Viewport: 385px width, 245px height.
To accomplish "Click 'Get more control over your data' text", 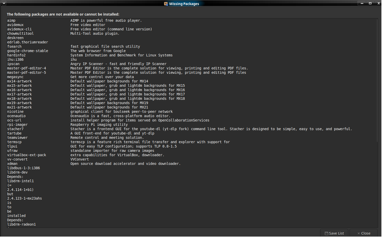I will (x=102, y=77).
